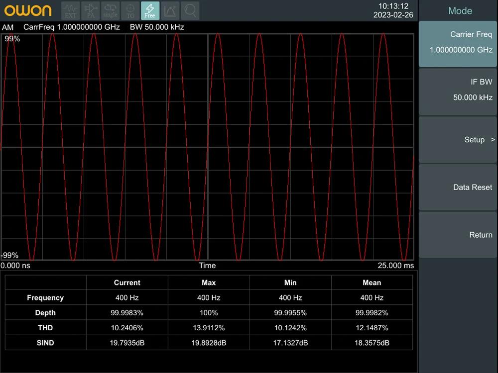Click the Mode panel title
This screenshot has width=498, height=373.
coord(460,11)
